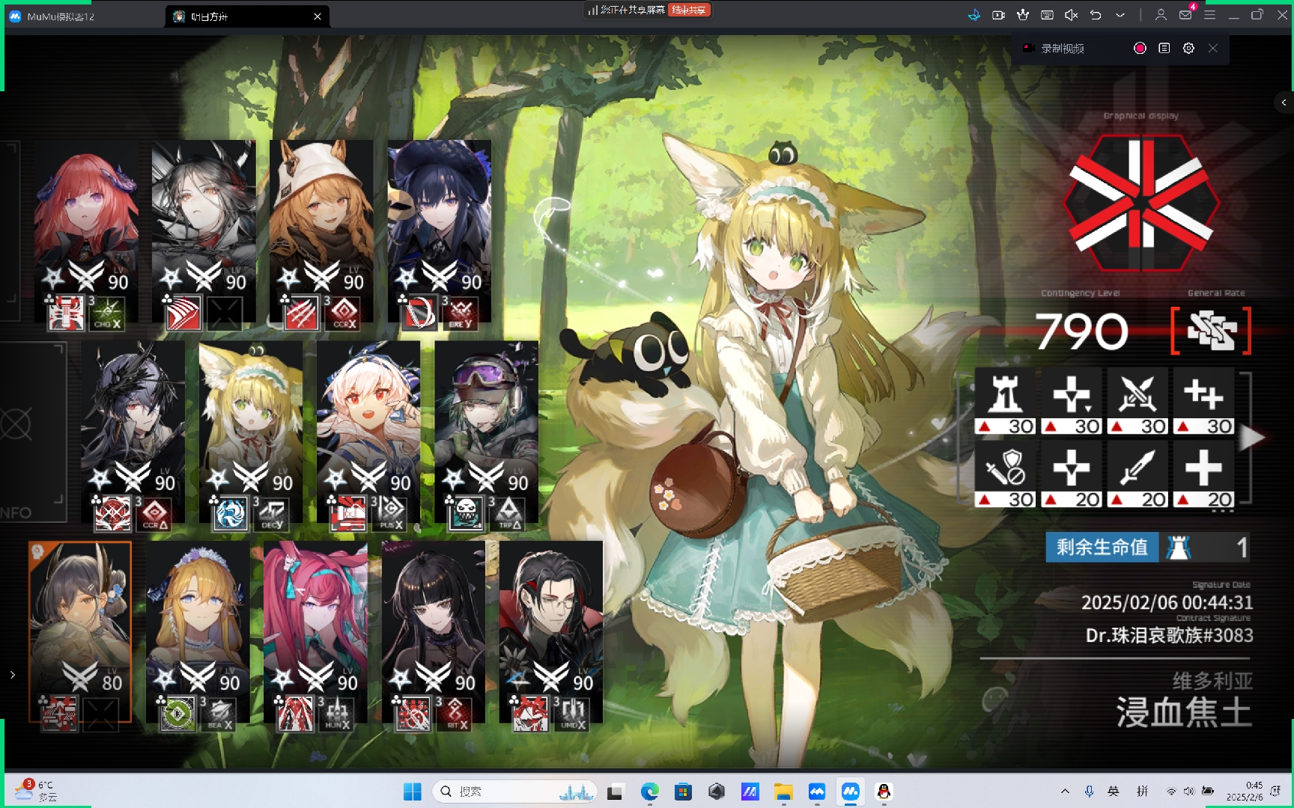
Task: Expand the MuMu toolbar more-tools chevron
Action: (1120, 15)
